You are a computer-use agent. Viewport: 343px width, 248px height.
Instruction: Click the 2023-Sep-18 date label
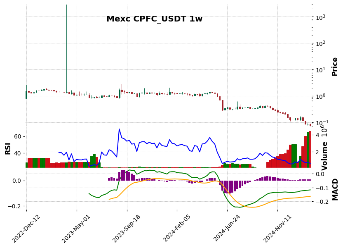pyautogui.click(x=127, y=229)
